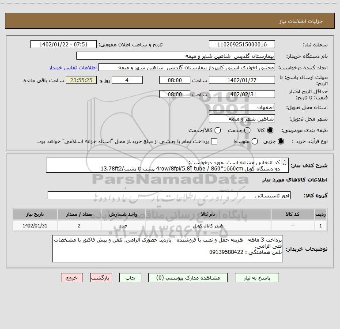This screenshot has height=329, width=340.
Task: Click the remaining days field showing 4
Action: [x=127, y=80]
